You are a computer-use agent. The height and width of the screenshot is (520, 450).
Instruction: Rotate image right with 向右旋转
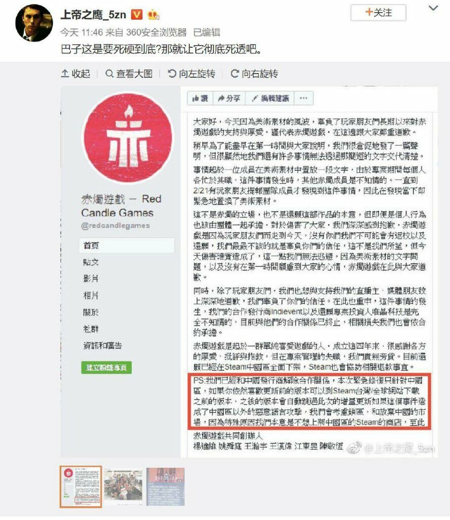click(254, 74)
